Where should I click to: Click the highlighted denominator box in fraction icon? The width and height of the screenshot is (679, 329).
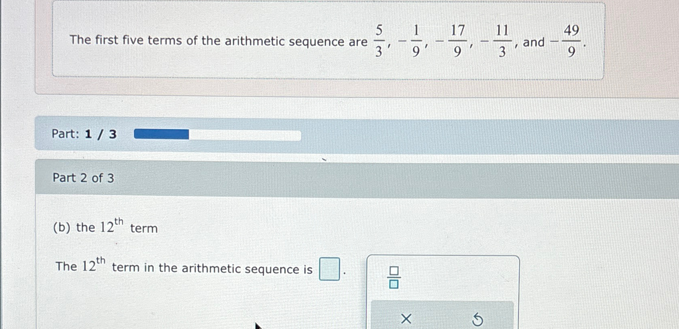[x=394, y=284]
